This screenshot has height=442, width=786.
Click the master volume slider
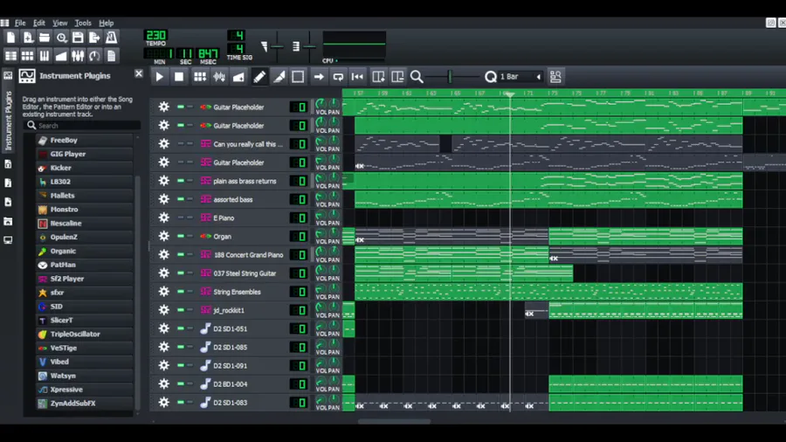[x=277, y=46]
